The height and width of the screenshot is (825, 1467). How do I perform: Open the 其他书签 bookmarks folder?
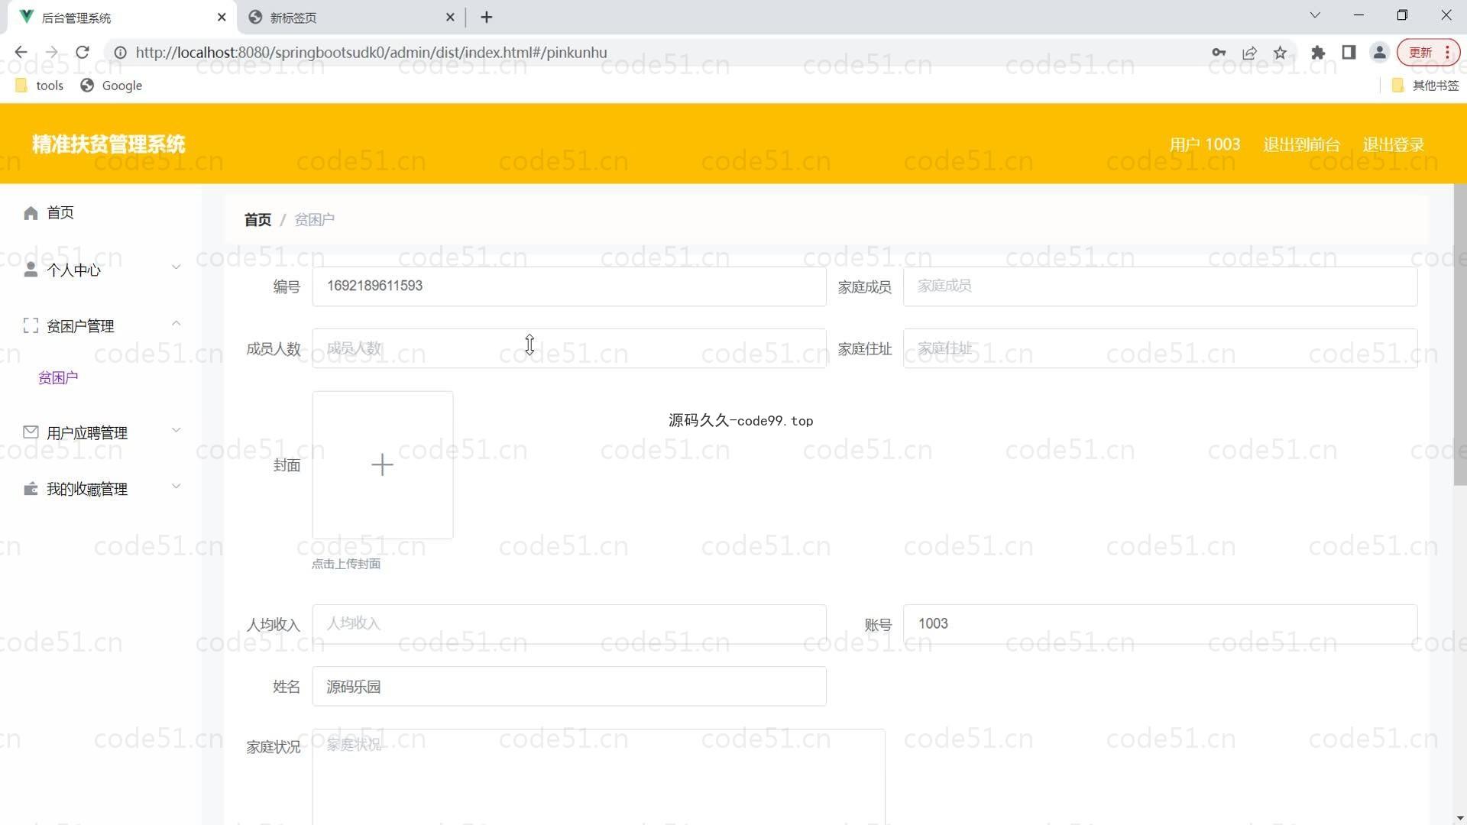[x=1426, y=86]
